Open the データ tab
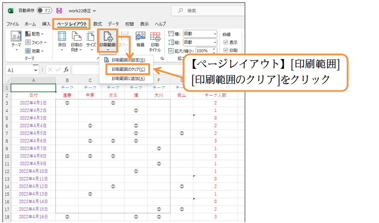Viewport: 379px width, 223px height. click(113, 24)
